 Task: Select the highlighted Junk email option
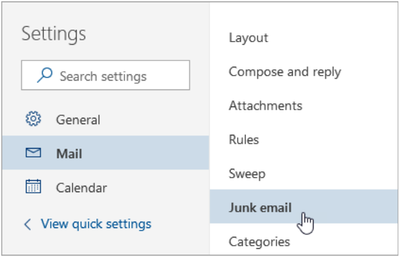pyautogui.click(x=260, y=208)
